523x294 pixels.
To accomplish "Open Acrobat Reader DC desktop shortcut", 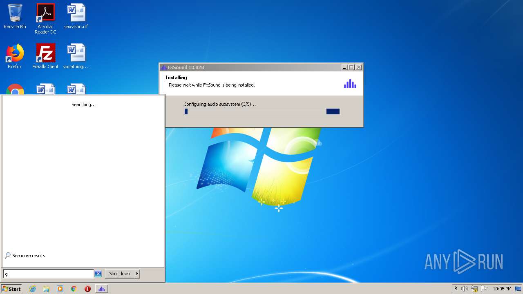I will click(45, 19).
